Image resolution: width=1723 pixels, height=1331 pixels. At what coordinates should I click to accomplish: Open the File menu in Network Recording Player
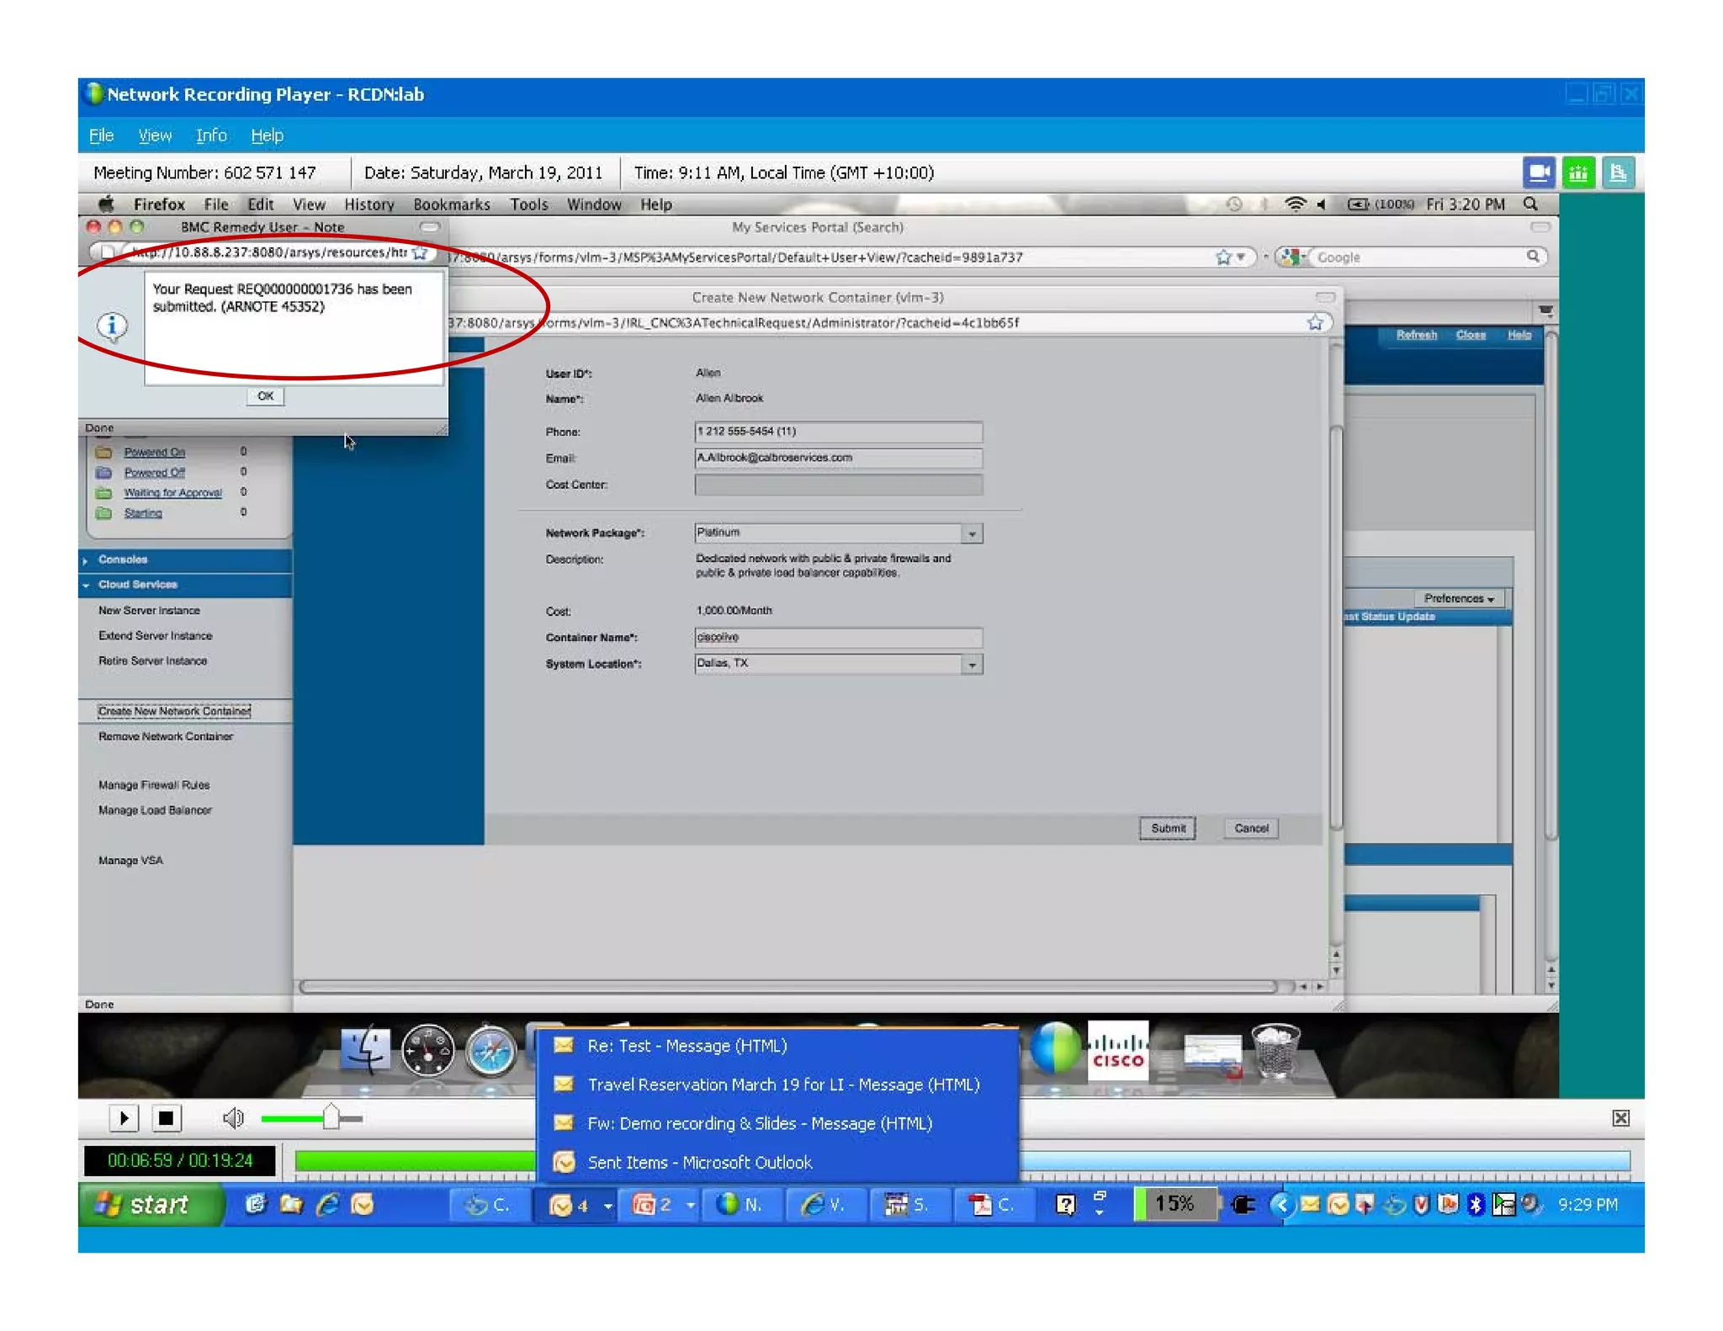101,135
